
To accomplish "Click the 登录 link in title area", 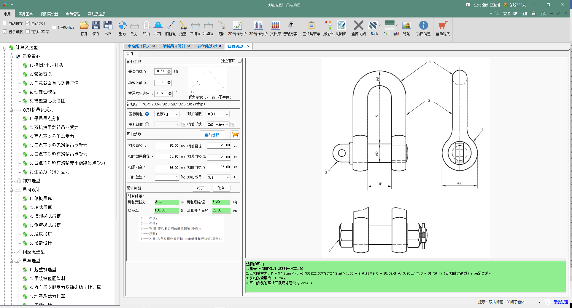I will coord(507,14).
